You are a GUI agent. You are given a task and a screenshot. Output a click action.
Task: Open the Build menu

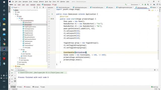(47, 1)
